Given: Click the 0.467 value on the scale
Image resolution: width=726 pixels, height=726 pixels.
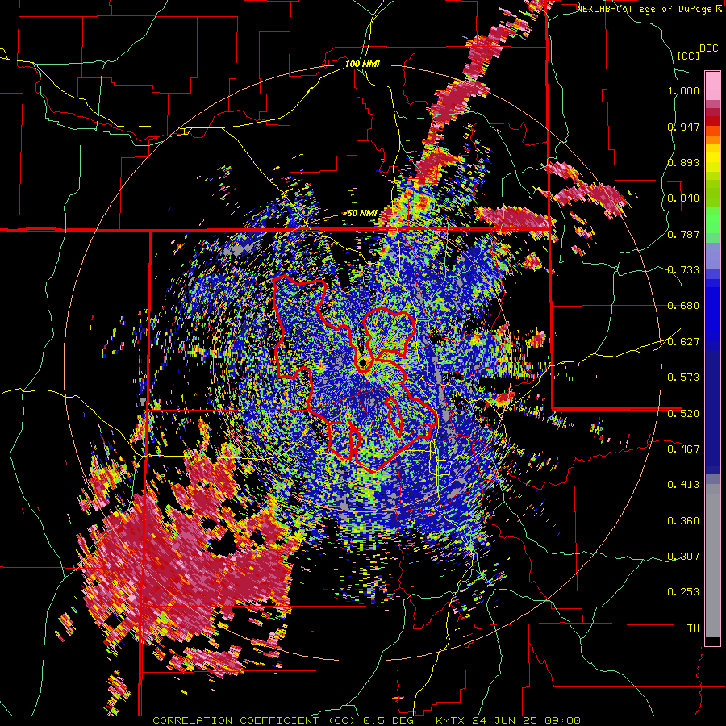Looking at the screenshot, I should click(x=683, y=449).
